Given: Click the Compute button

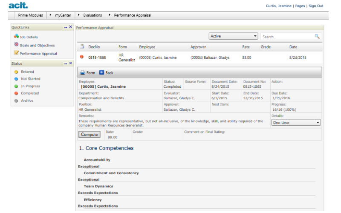Looking at the screenshot, I should [90, 135].
